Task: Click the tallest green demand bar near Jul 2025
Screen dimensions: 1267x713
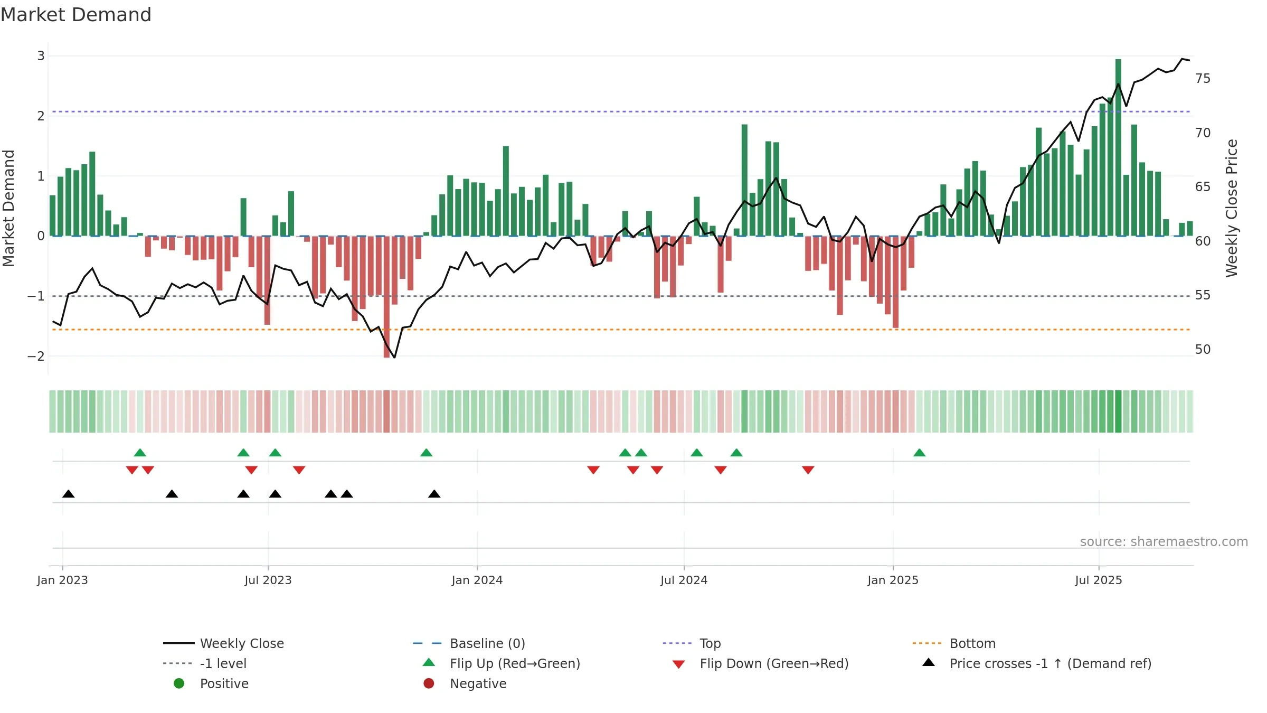Action: (x=1118, y=147)
